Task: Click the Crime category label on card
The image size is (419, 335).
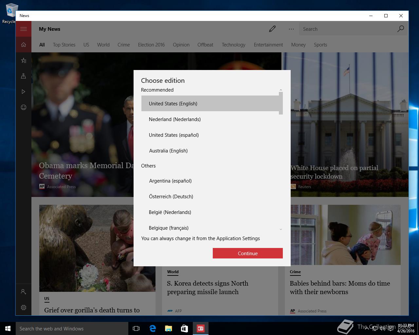Action: [295, 272]
